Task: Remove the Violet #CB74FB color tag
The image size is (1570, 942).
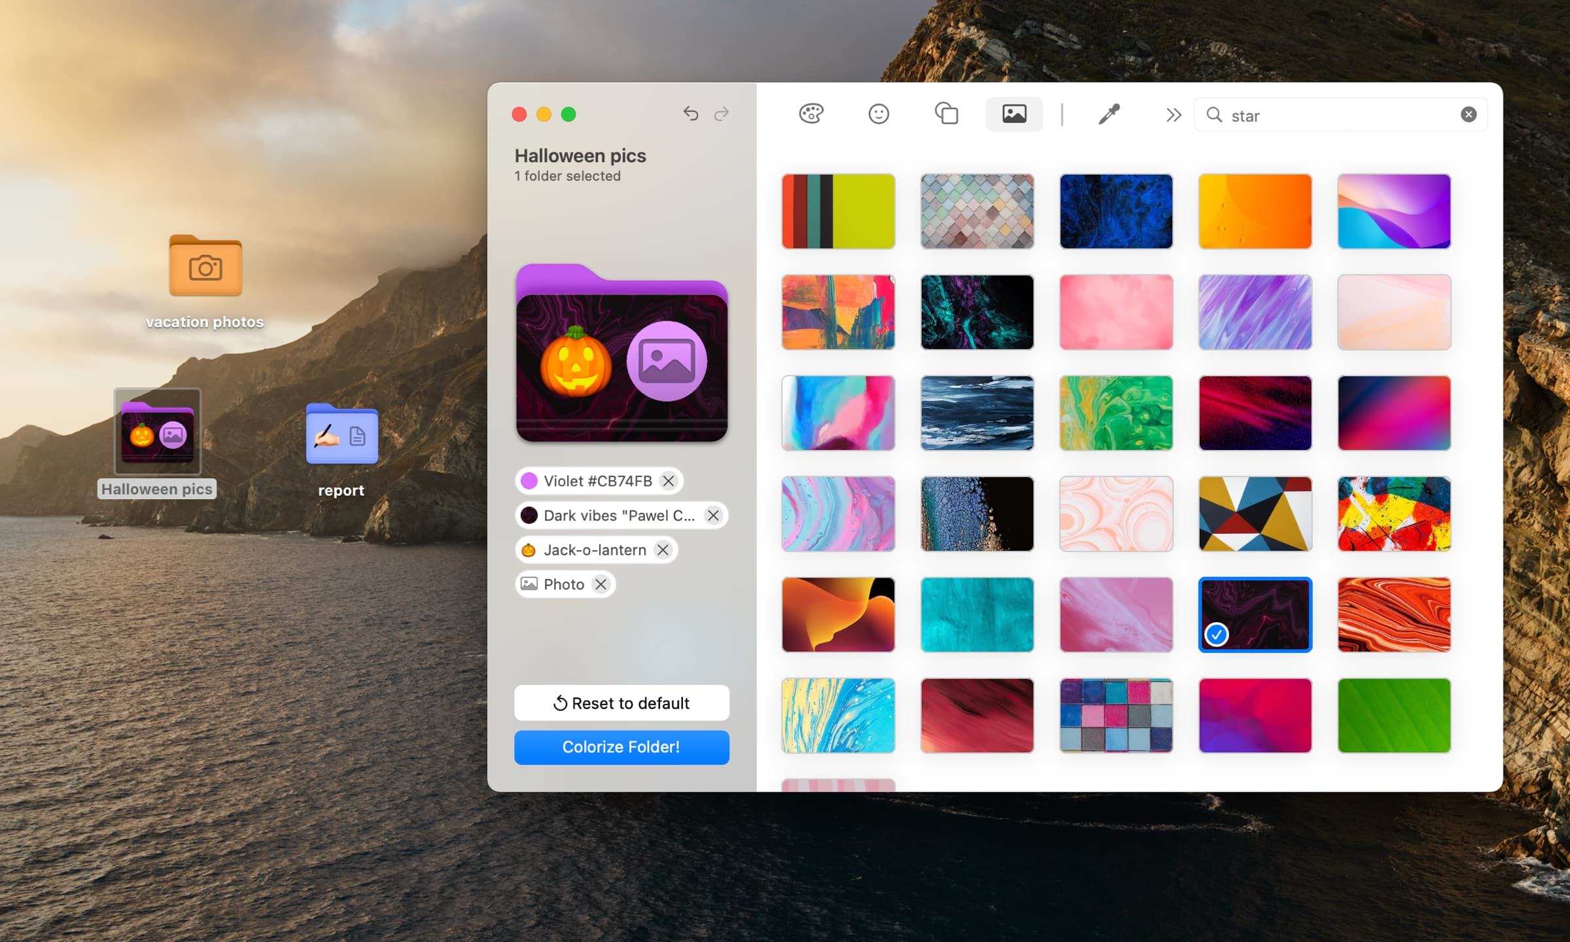Action: click(x=669, y=481)
